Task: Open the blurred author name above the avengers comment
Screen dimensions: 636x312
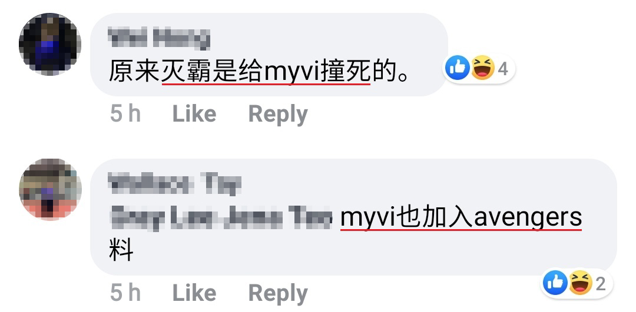Action: pos(175,184)
